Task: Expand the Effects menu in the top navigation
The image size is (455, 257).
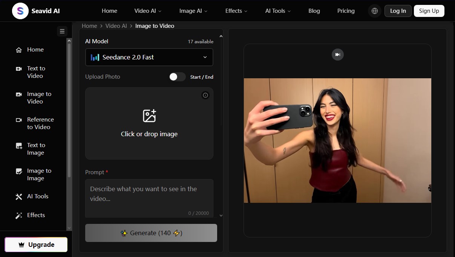Action: (236, 11)
